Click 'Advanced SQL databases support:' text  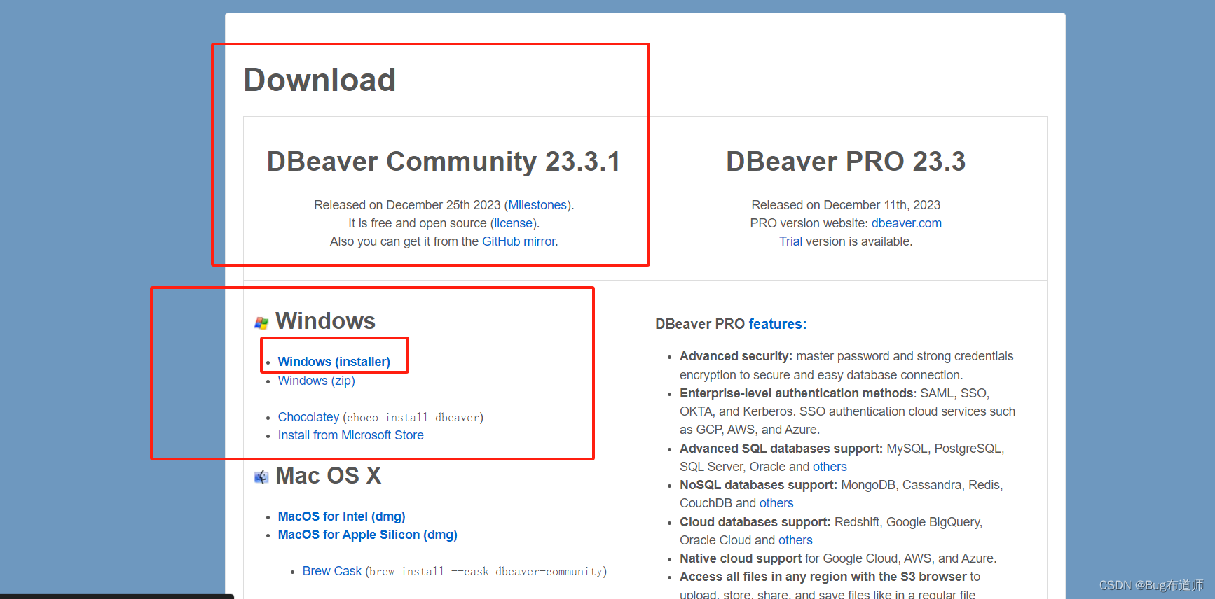(x=781, y=449)
